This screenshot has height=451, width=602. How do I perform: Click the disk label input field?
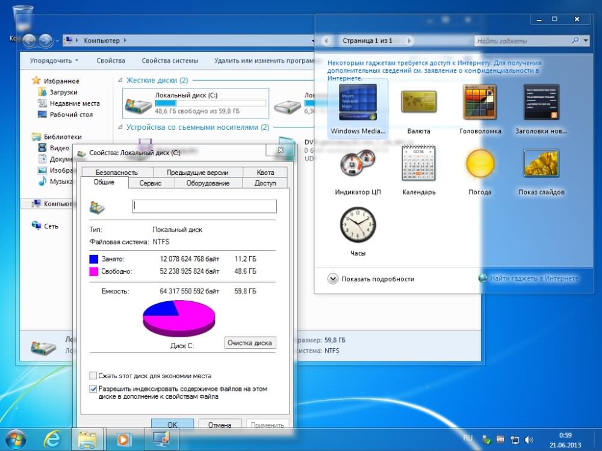[x=204, y=206]
